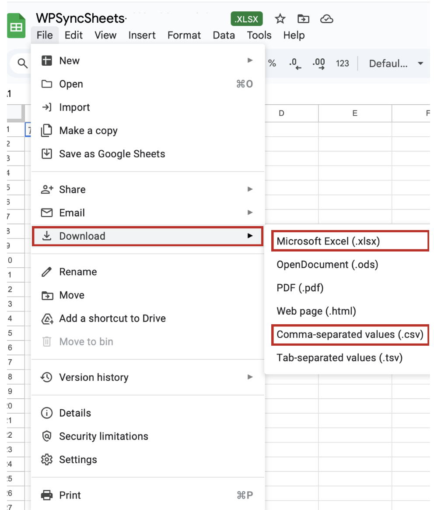
Task: Download as Comma-separated values (.csv)
Action: [x=349, y=335]
